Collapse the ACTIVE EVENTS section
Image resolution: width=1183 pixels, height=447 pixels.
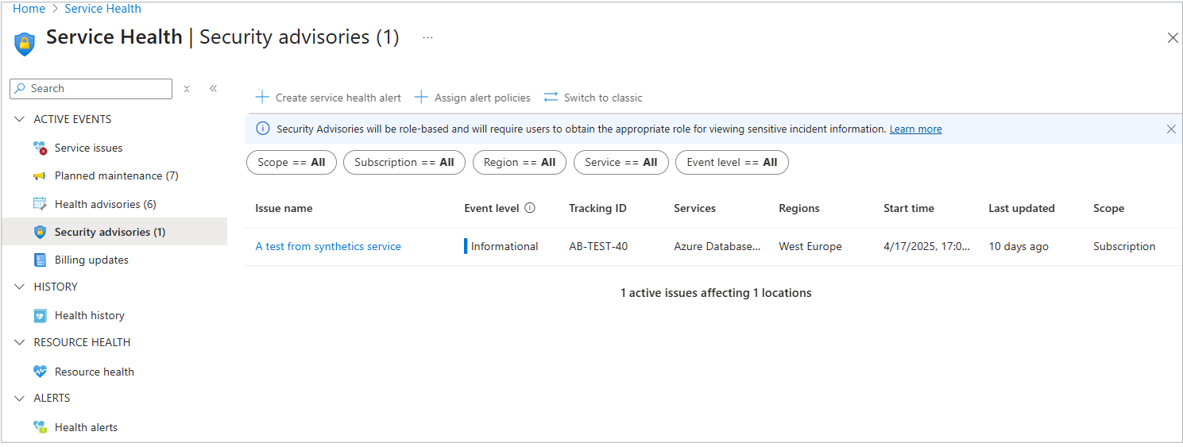20,120
